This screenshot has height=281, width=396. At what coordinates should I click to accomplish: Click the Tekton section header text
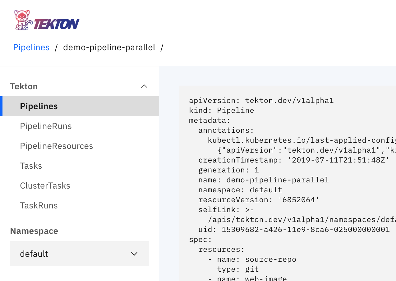(x=24, y=86)
